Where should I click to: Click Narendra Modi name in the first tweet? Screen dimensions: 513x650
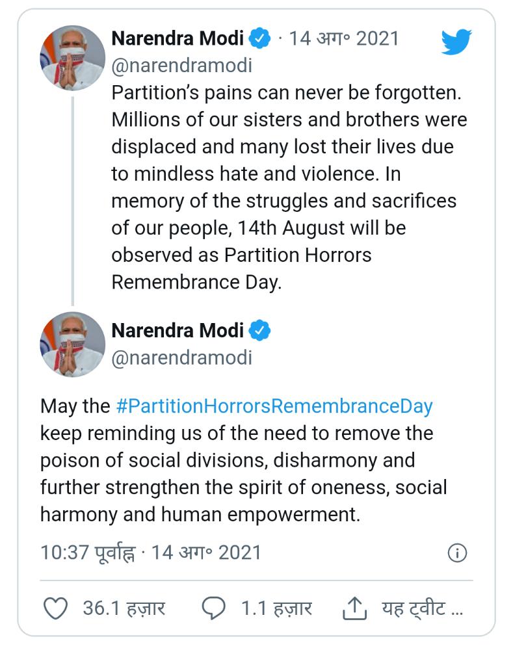pos(178,38)
